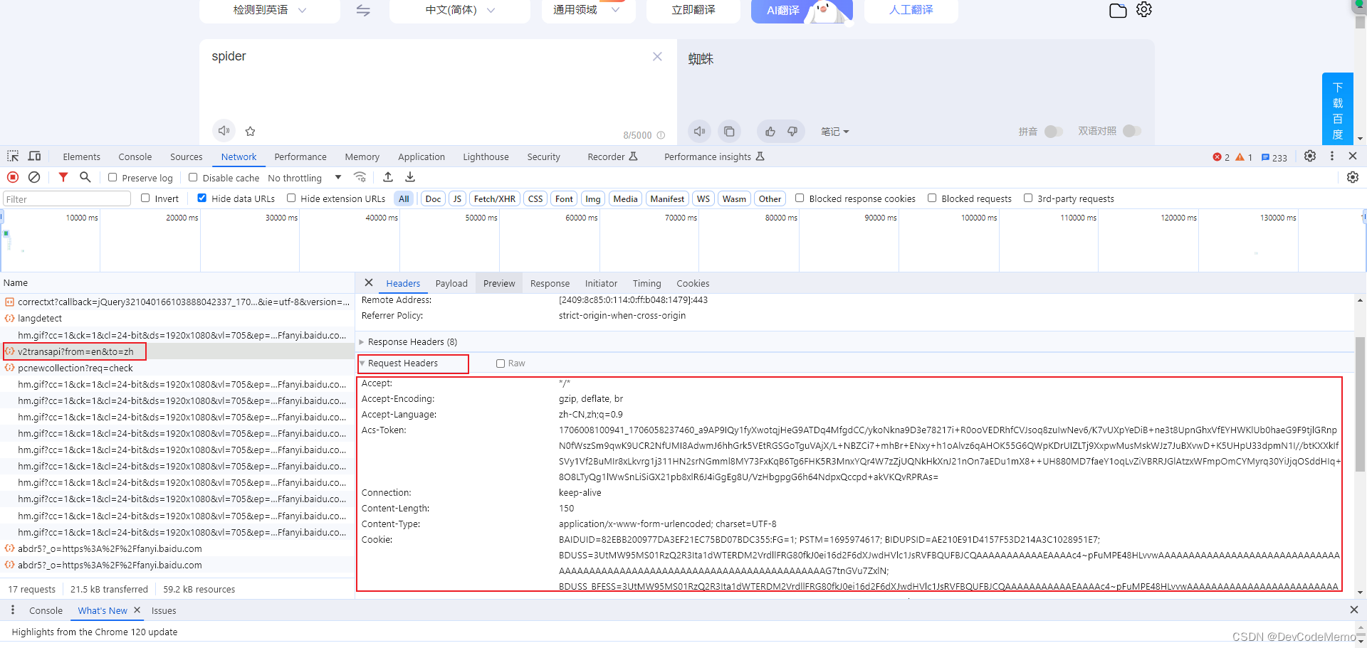The width and height of the screenshot is (1367, 648).
Task: Check Blocked response cookies
Action: [x=800, y=198]
